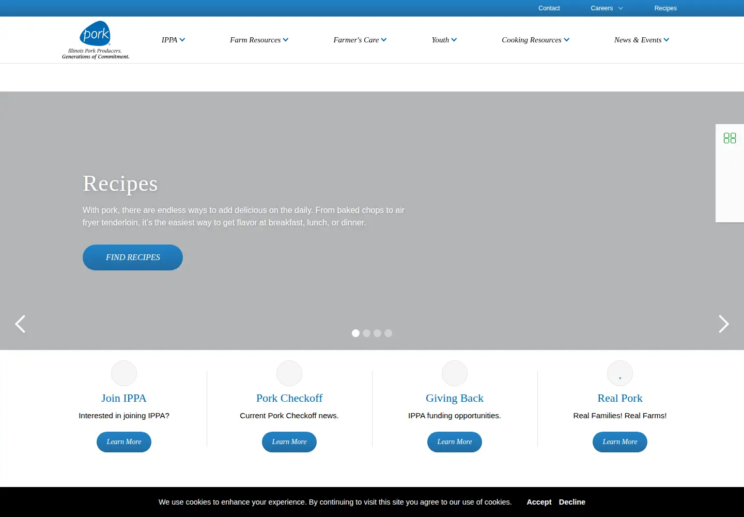This screenshot has width=744, height=517.
Task: Expand the Cooking Resources chevron
Action: coord(567,40)
